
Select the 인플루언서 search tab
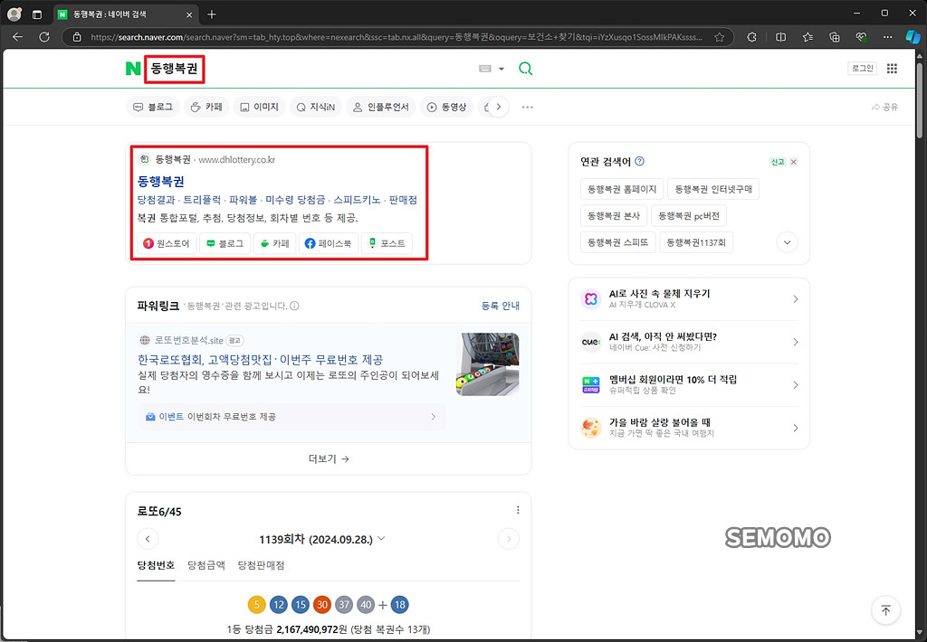tap(381, 107)
